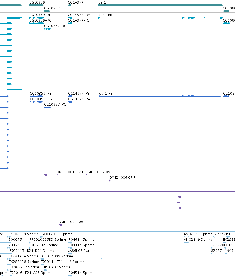The image size is (235, 277).
Task: Select the DME1-006E09.R feature label
Action: click(100, 172)
